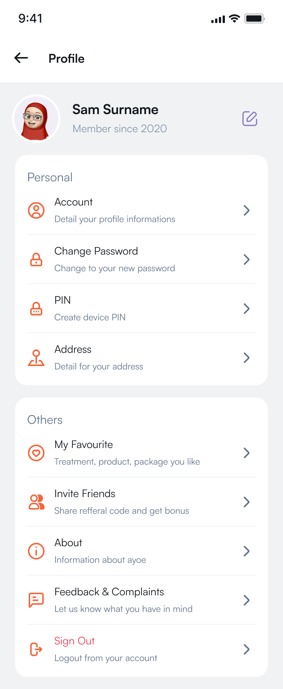Click the Address map pin icon
Screen dimensions: 283x689
pos(36,358)
